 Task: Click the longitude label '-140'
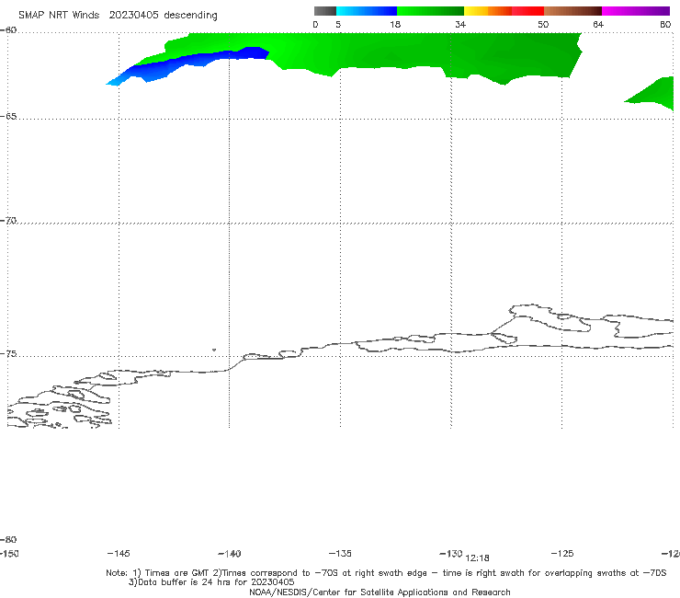pos(230,553)
